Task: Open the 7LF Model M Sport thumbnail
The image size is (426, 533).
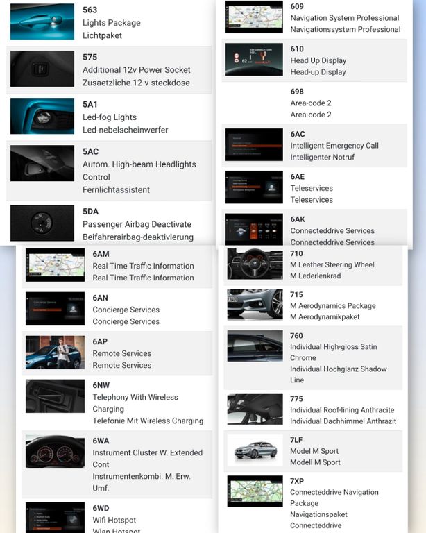Action: (255, 450)
